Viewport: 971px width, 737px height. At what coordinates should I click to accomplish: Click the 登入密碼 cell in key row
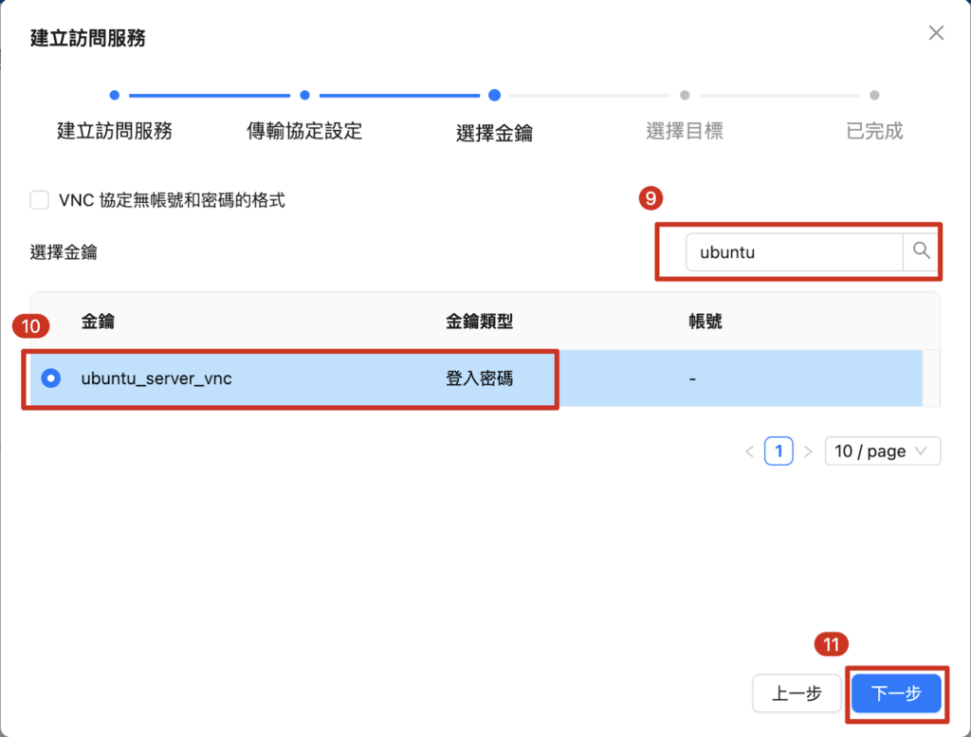tap(479, 378)
